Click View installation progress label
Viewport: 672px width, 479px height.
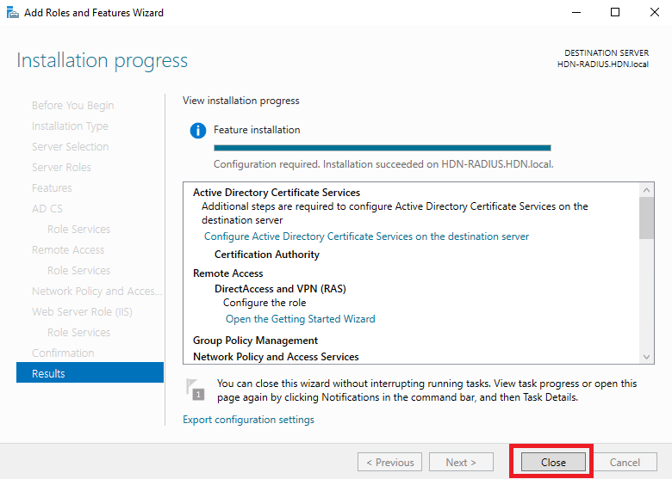[241, 101]
